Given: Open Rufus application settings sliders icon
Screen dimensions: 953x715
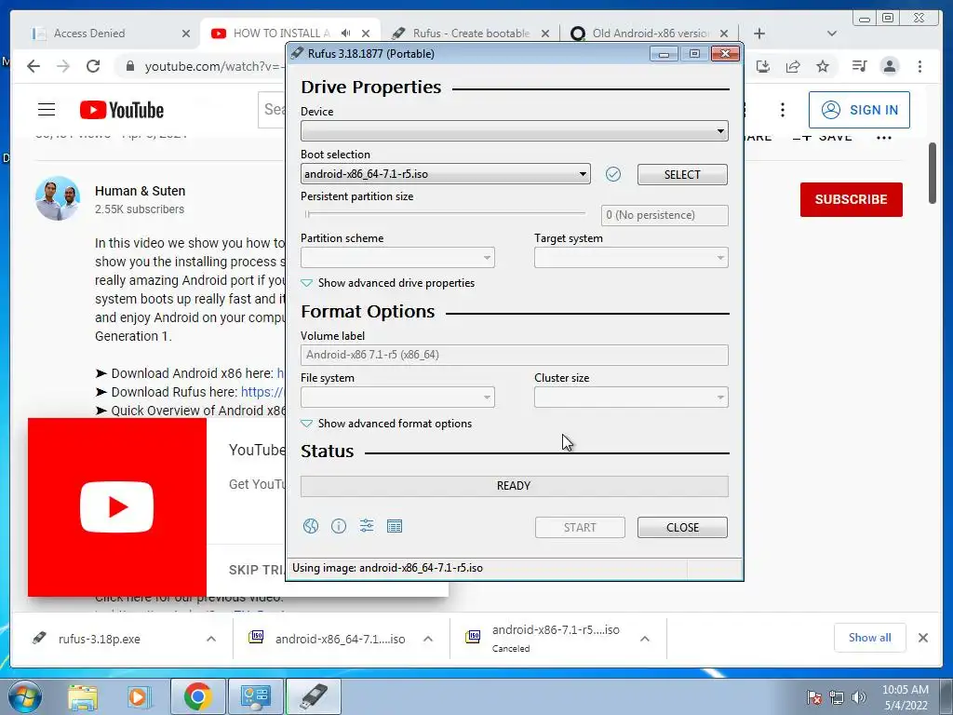Looking at the screenshot, I should (x=367, y=526).
